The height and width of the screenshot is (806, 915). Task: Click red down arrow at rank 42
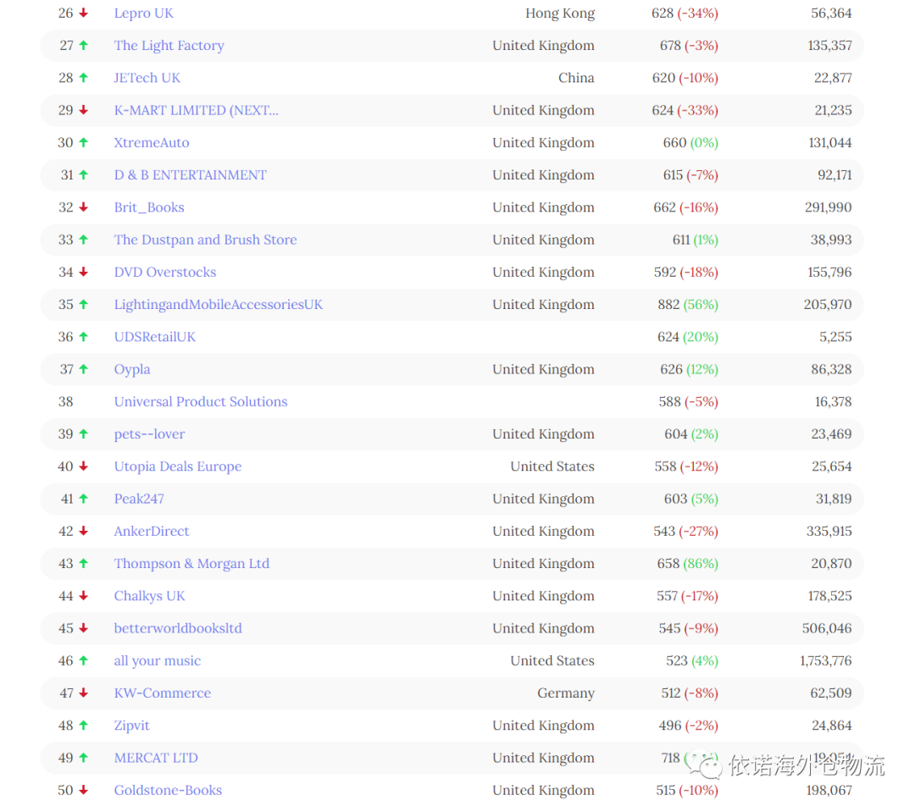[x=83, y=531]
